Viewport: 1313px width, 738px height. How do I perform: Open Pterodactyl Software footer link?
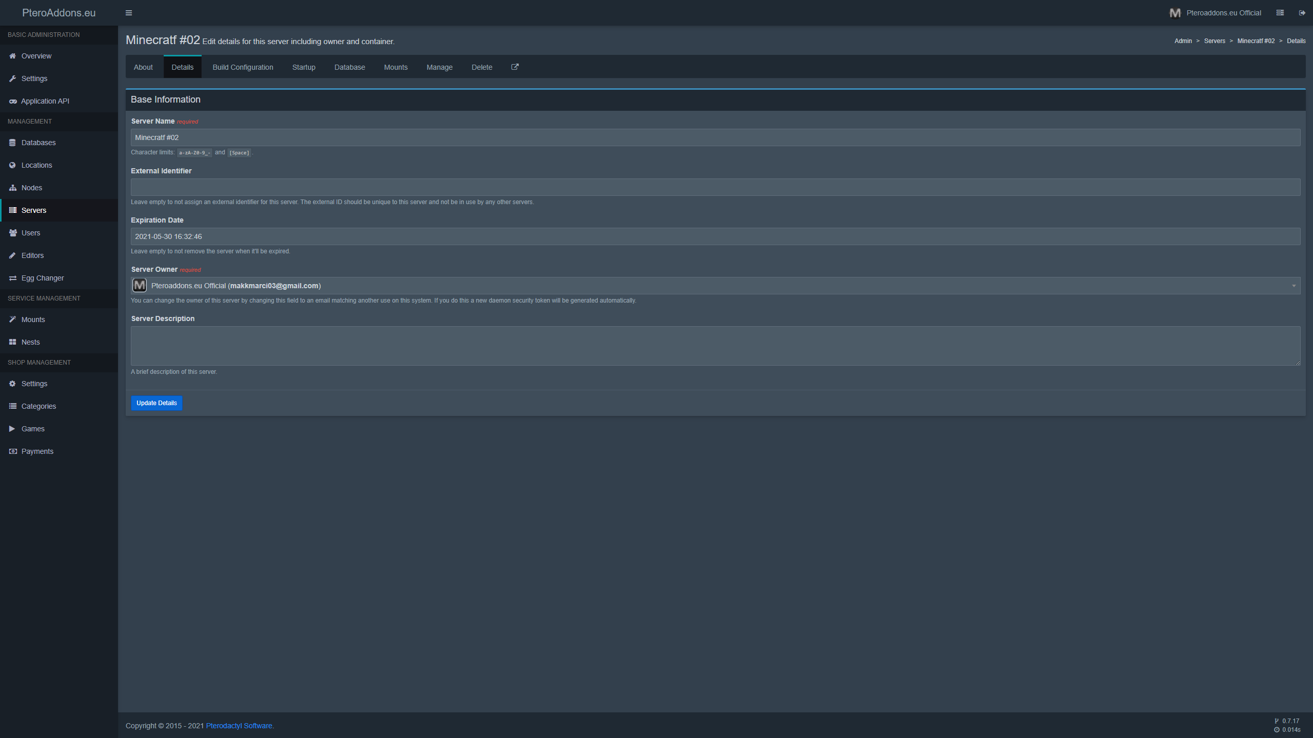pos(239,726)
